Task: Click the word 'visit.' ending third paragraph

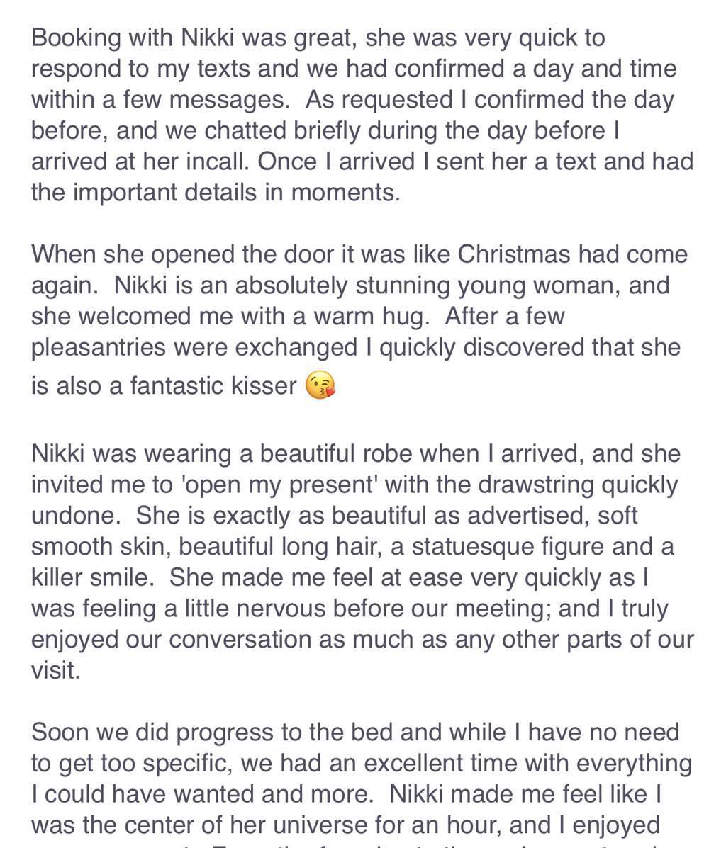Action: point(56,671)
